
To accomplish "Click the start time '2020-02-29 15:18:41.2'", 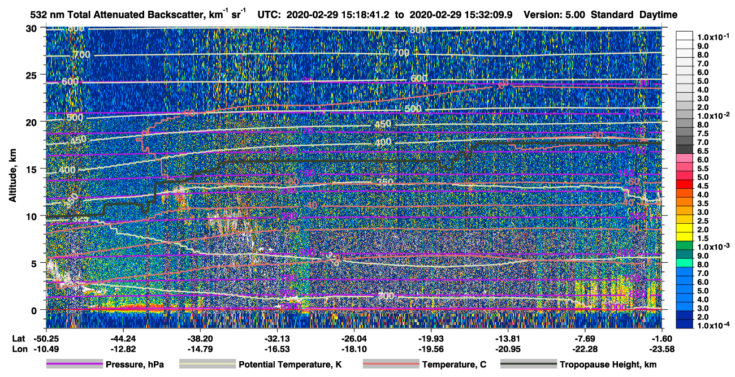I will pyautogui.click(x=339, y=15).
